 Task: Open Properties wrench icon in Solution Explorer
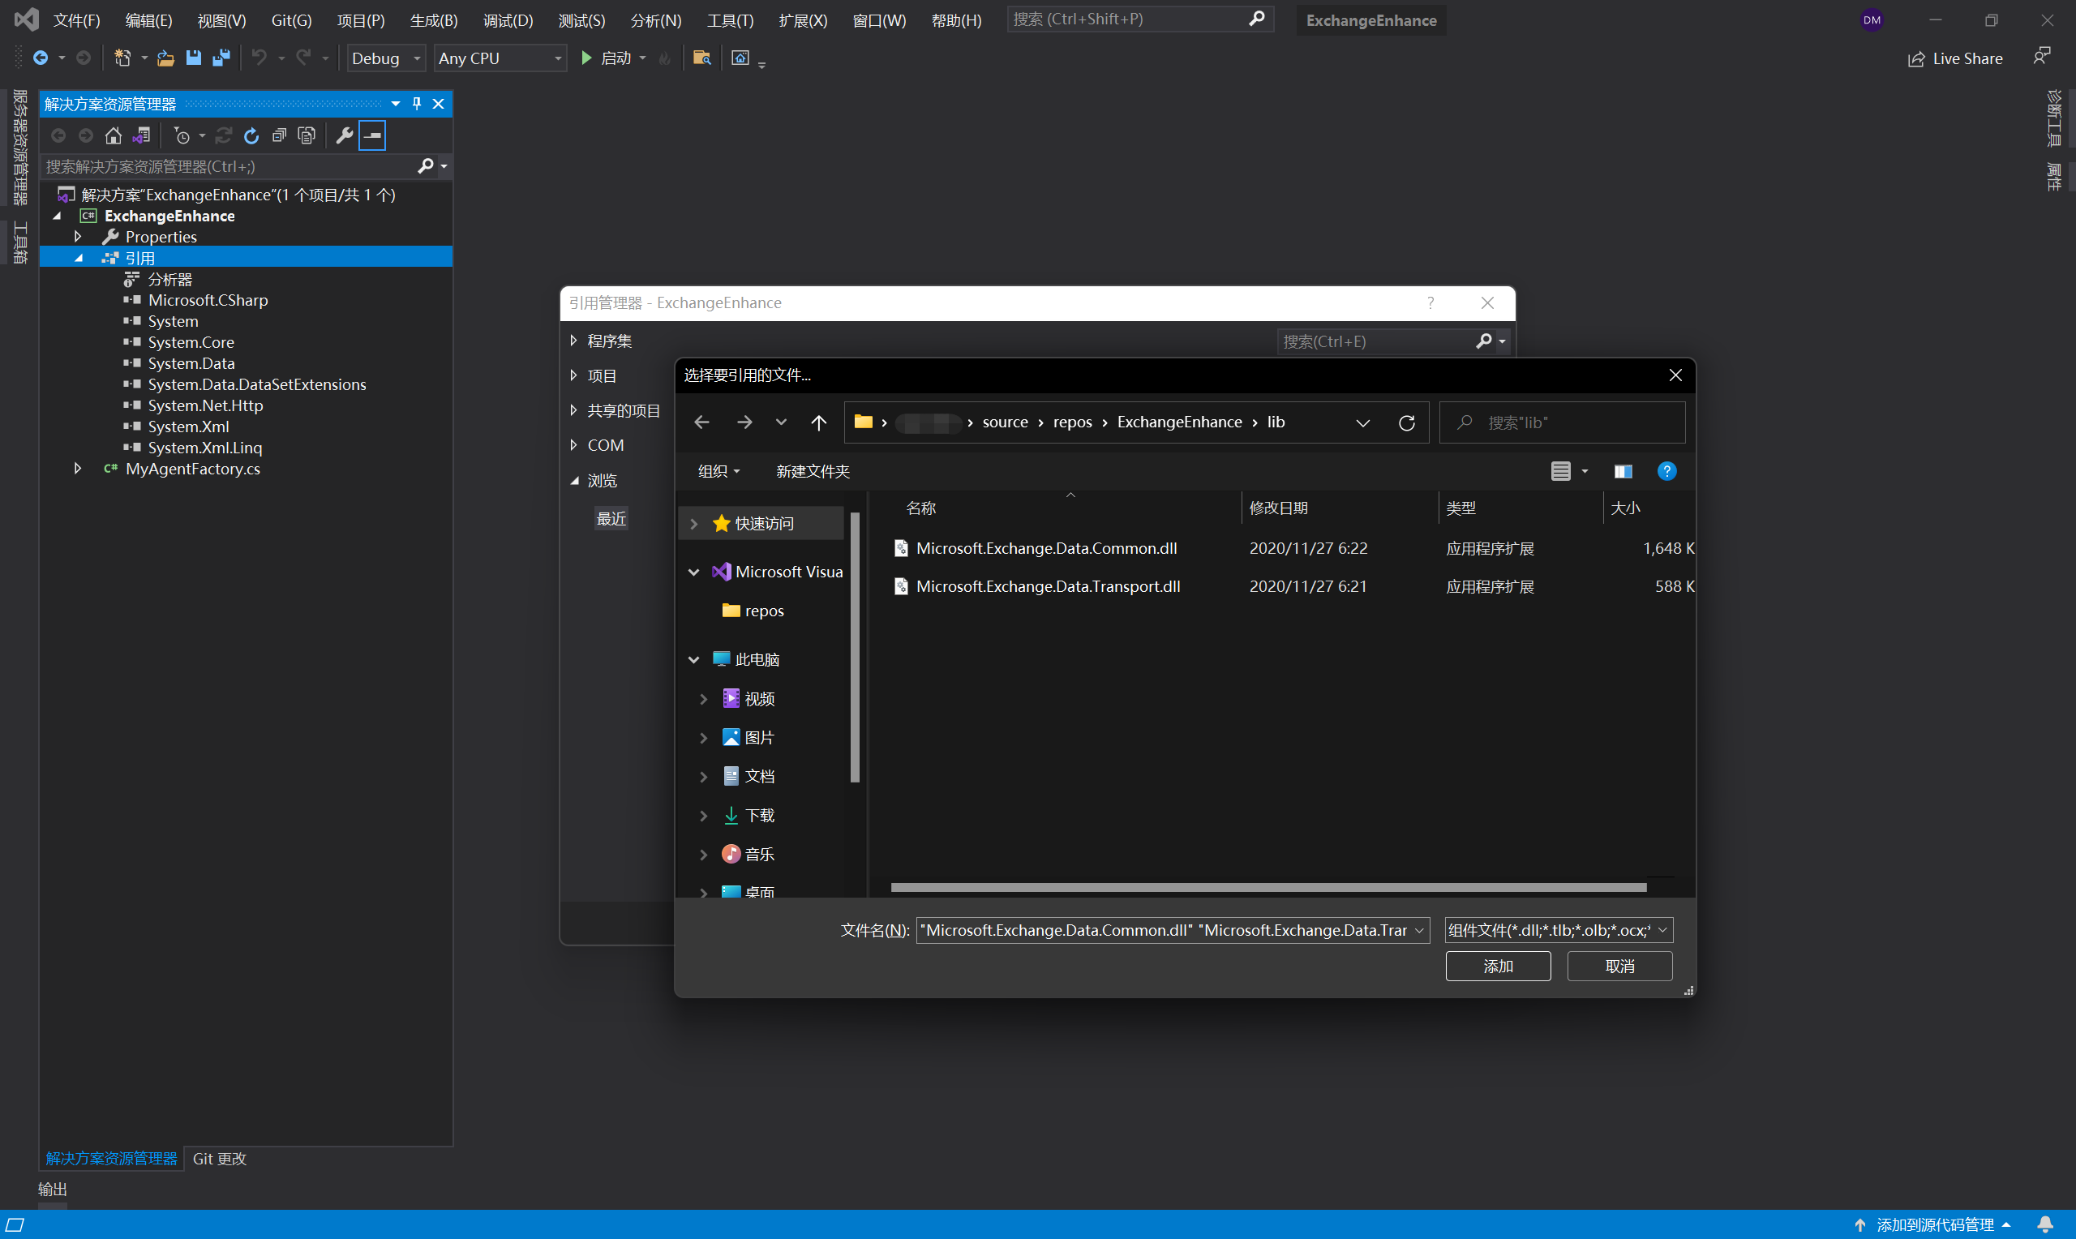tap(344, 135)
